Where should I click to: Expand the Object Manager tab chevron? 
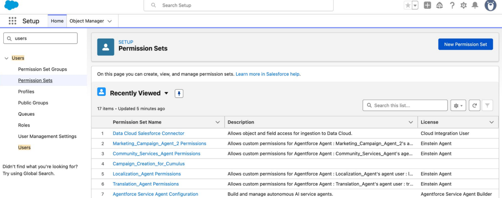110,21
